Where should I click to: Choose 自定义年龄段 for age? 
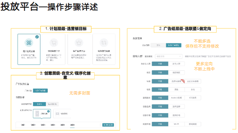[193, 81]
